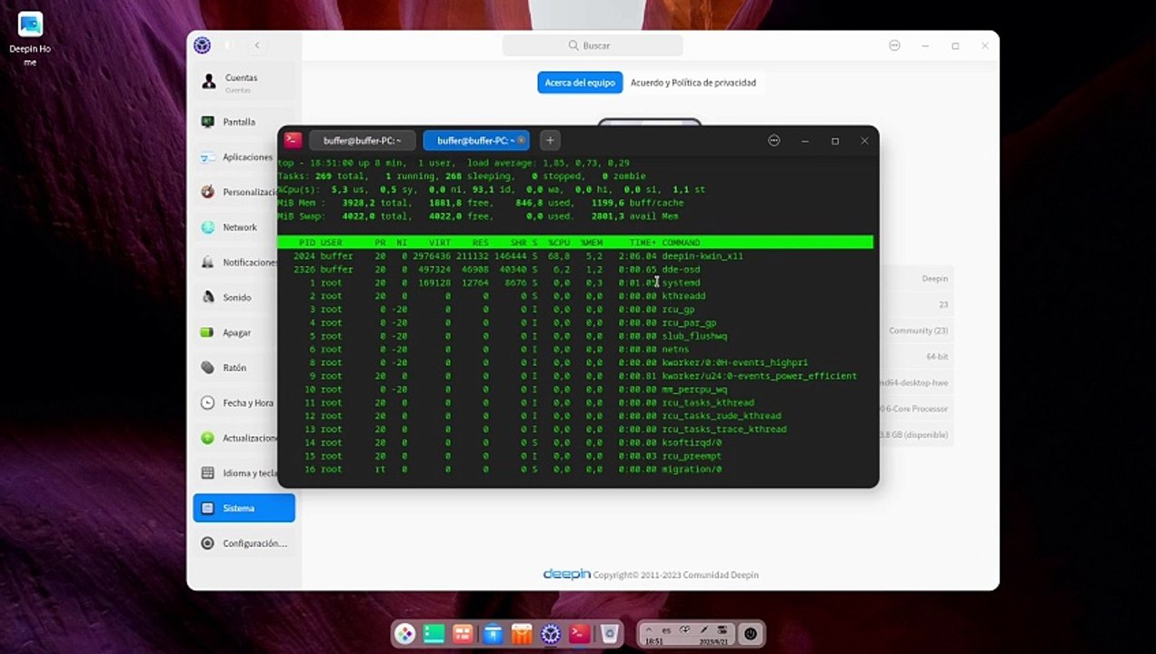
Task: Click the Tasks summary line in top
Action: point(462,176)
